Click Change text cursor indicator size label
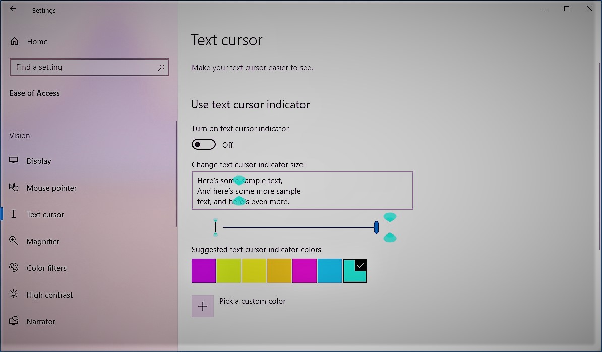 point(247,165)
